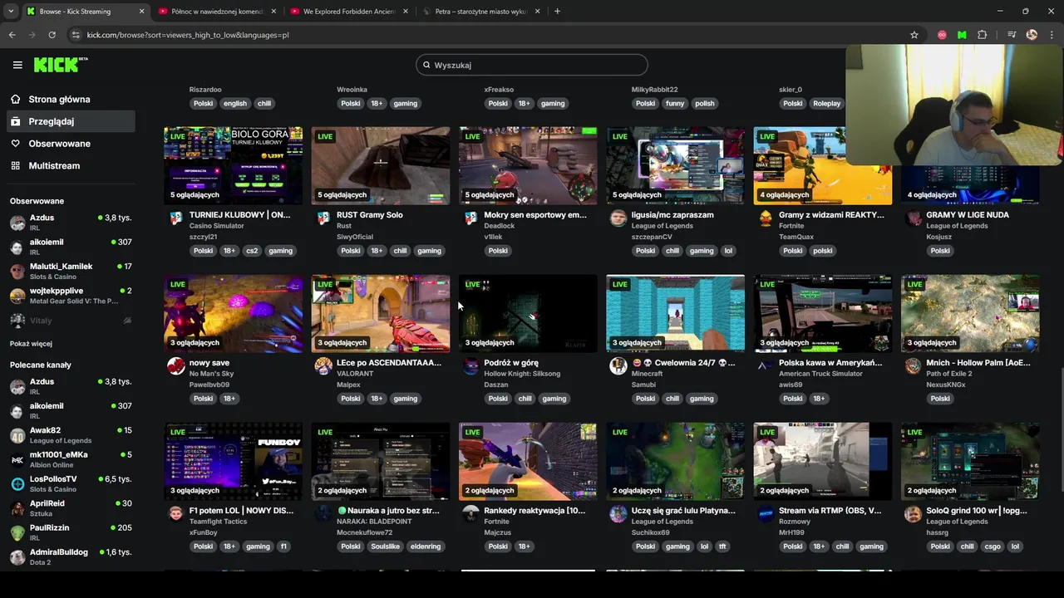The height and width of the screenshot is (598, 1064).
Task: Open Gramy z widzami Fortnite thumbnail
Action: click(823, 165)
